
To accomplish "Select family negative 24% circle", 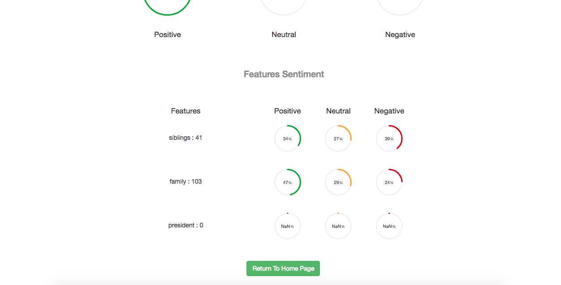I will pyautogui.click(x=389, y=182).
